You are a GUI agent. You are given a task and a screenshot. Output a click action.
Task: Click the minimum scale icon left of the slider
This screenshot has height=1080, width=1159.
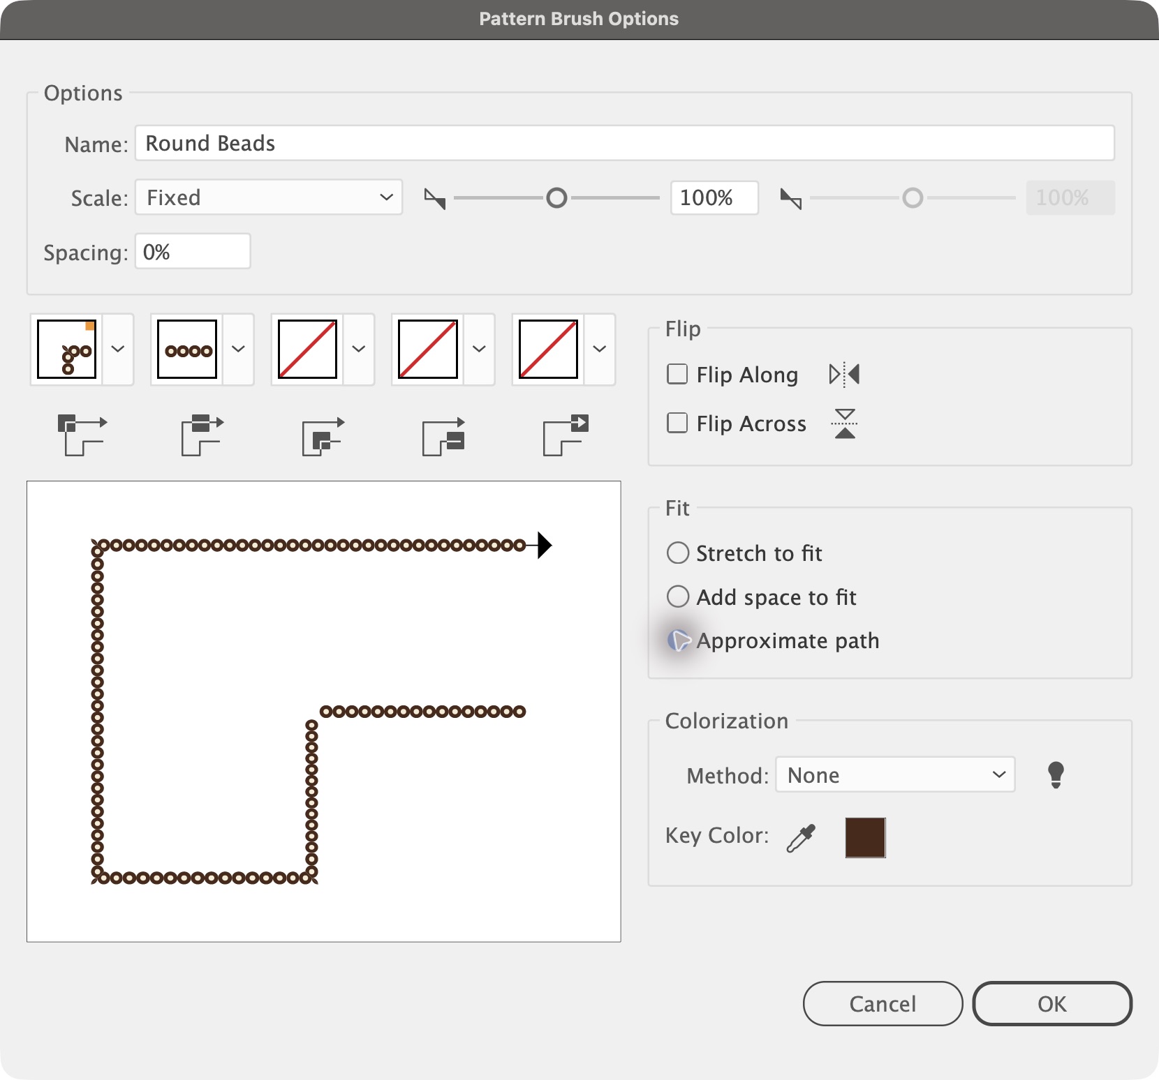pos(435,199)
